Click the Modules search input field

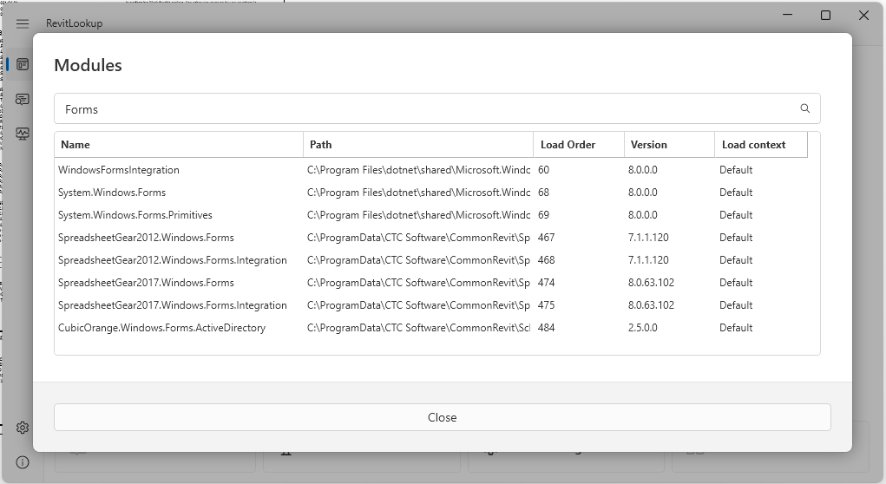[436, 108]
